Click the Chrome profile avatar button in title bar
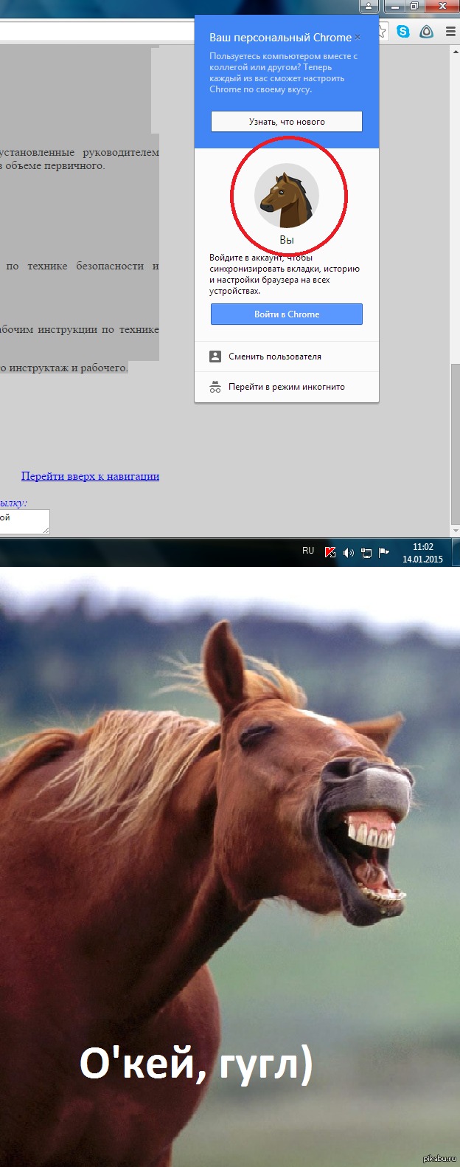460x1167 pixels. pos(369,6)
